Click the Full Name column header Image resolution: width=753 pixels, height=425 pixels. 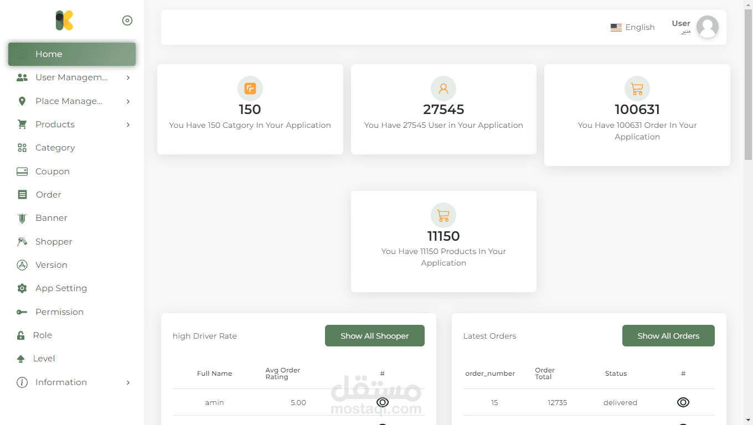(214, 374)
